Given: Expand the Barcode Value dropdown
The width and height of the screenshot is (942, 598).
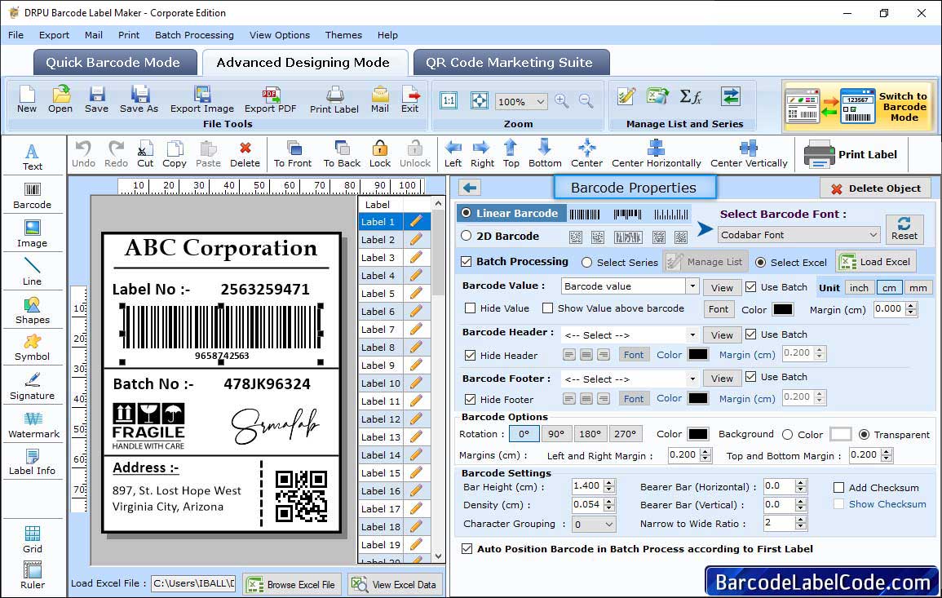Looking at the screenshot, I should click(692, 286).
